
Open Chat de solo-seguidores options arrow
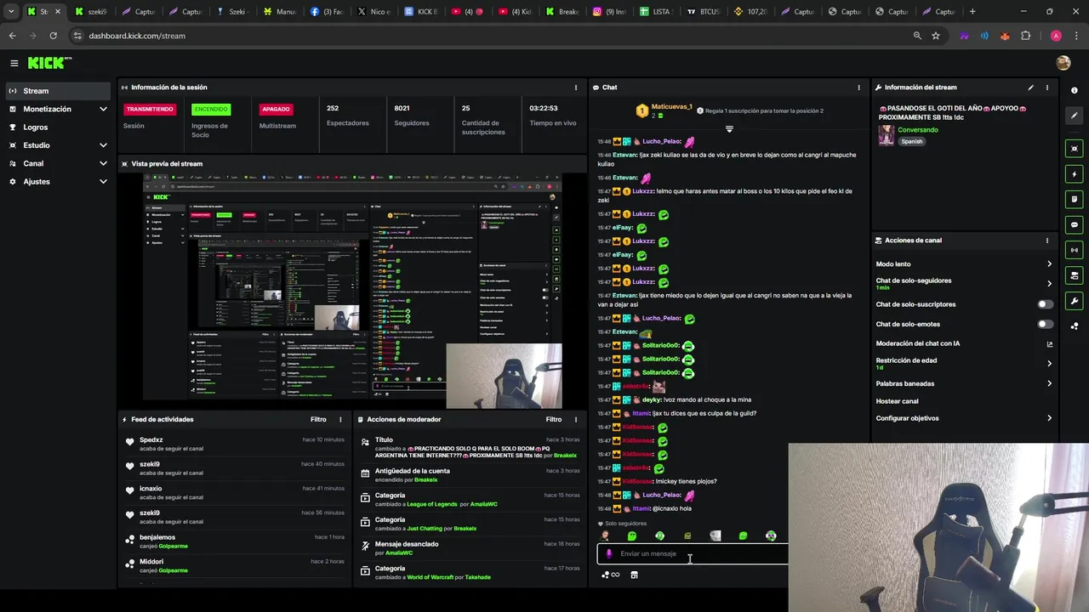click(x=1049, y=284)
